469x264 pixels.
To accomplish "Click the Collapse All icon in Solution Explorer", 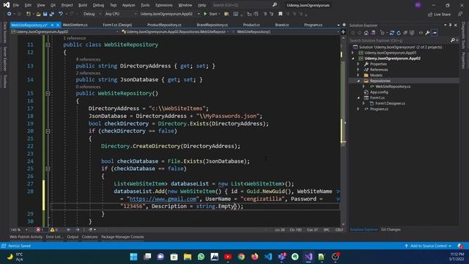I will click(x=405, y=33).
